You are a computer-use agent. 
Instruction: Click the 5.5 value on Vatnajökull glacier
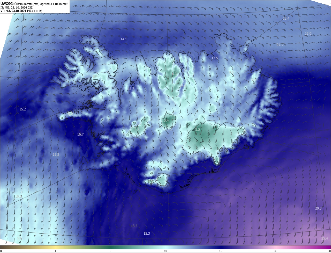coord(198,129)
